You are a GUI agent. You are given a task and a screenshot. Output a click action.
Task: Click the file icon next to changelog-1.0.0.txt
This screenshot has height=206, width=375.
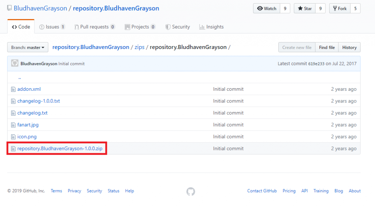click(13, 101)
